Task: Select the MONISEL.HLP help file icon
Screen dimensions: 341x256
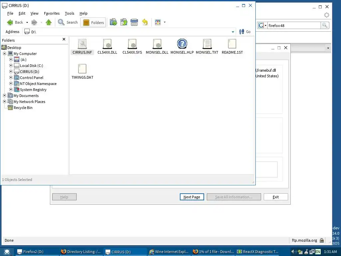Action: click(x=182, y=44)
